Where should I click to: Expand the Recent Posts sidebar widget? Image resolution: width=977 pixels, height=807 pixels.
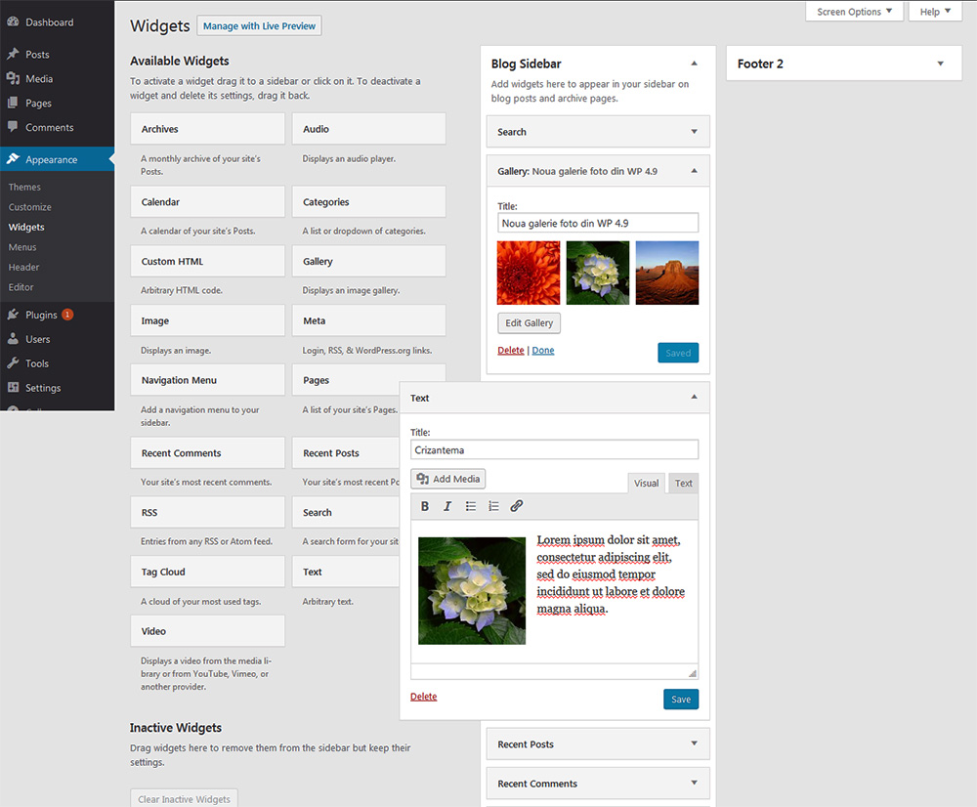point(694,744)
